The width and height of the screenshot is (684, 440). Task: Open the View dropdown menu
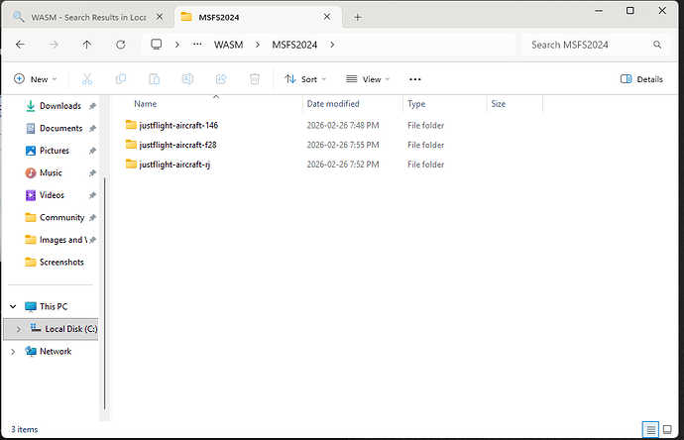(368, 79)
